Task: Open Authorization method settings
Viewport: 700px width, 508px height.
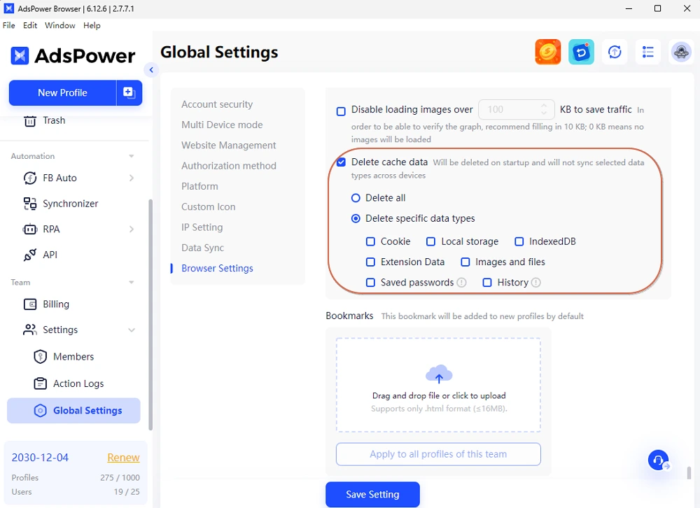Action: 229,166
